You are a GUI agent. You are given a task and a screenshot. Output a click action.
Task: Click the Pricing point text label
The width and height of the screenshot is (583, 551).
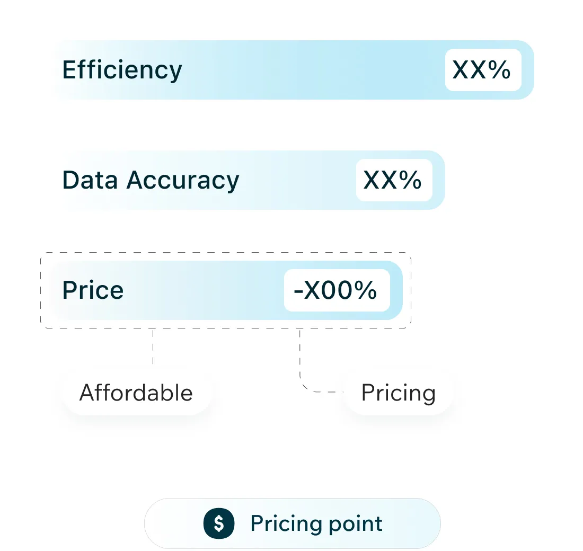point(316,523)
